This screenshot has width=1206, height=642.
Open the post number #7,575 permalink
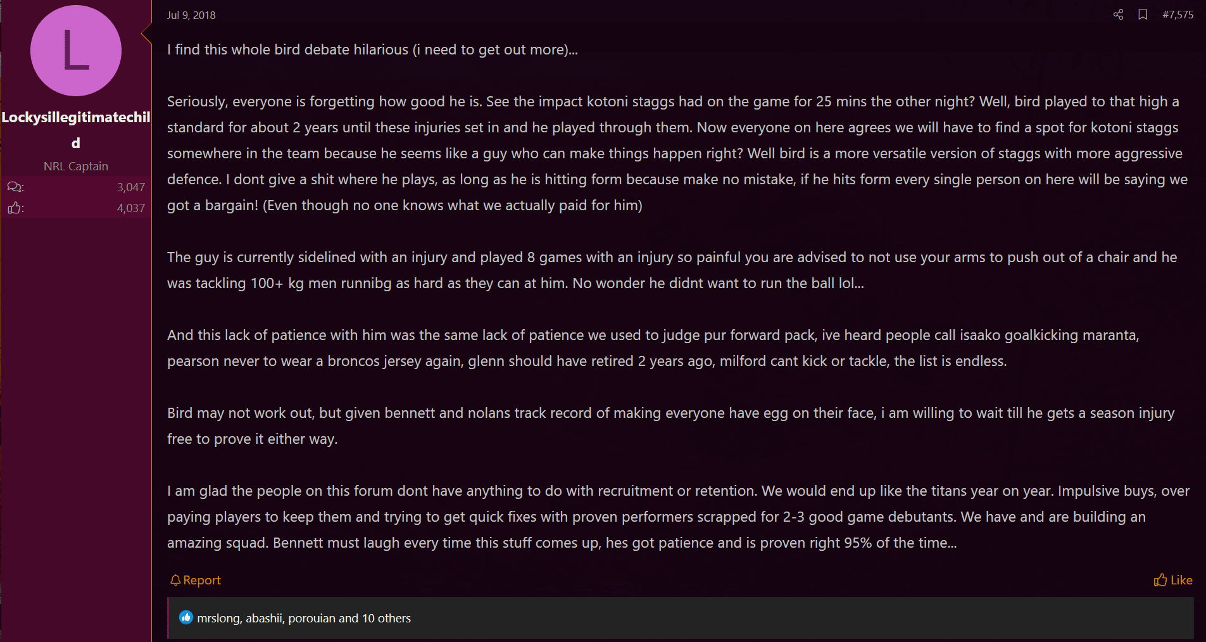[1178, 15]
